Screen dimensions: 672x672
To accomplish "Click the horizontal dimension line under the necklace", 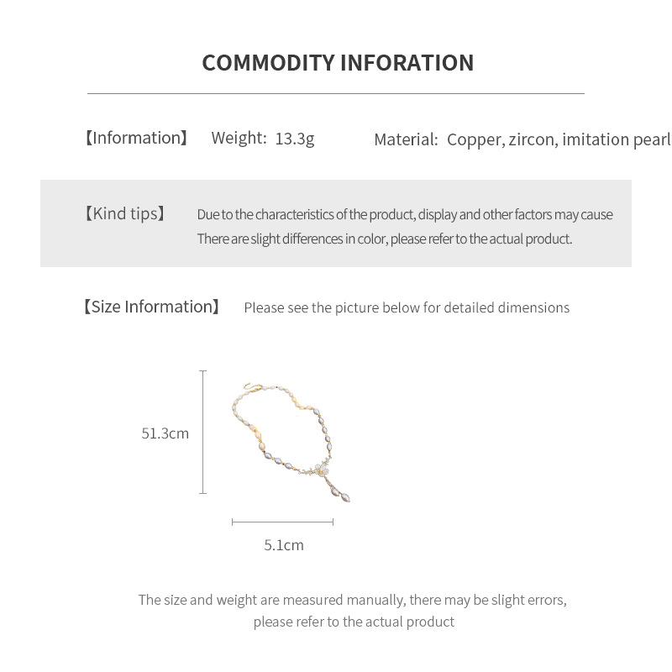I will 282,522.
